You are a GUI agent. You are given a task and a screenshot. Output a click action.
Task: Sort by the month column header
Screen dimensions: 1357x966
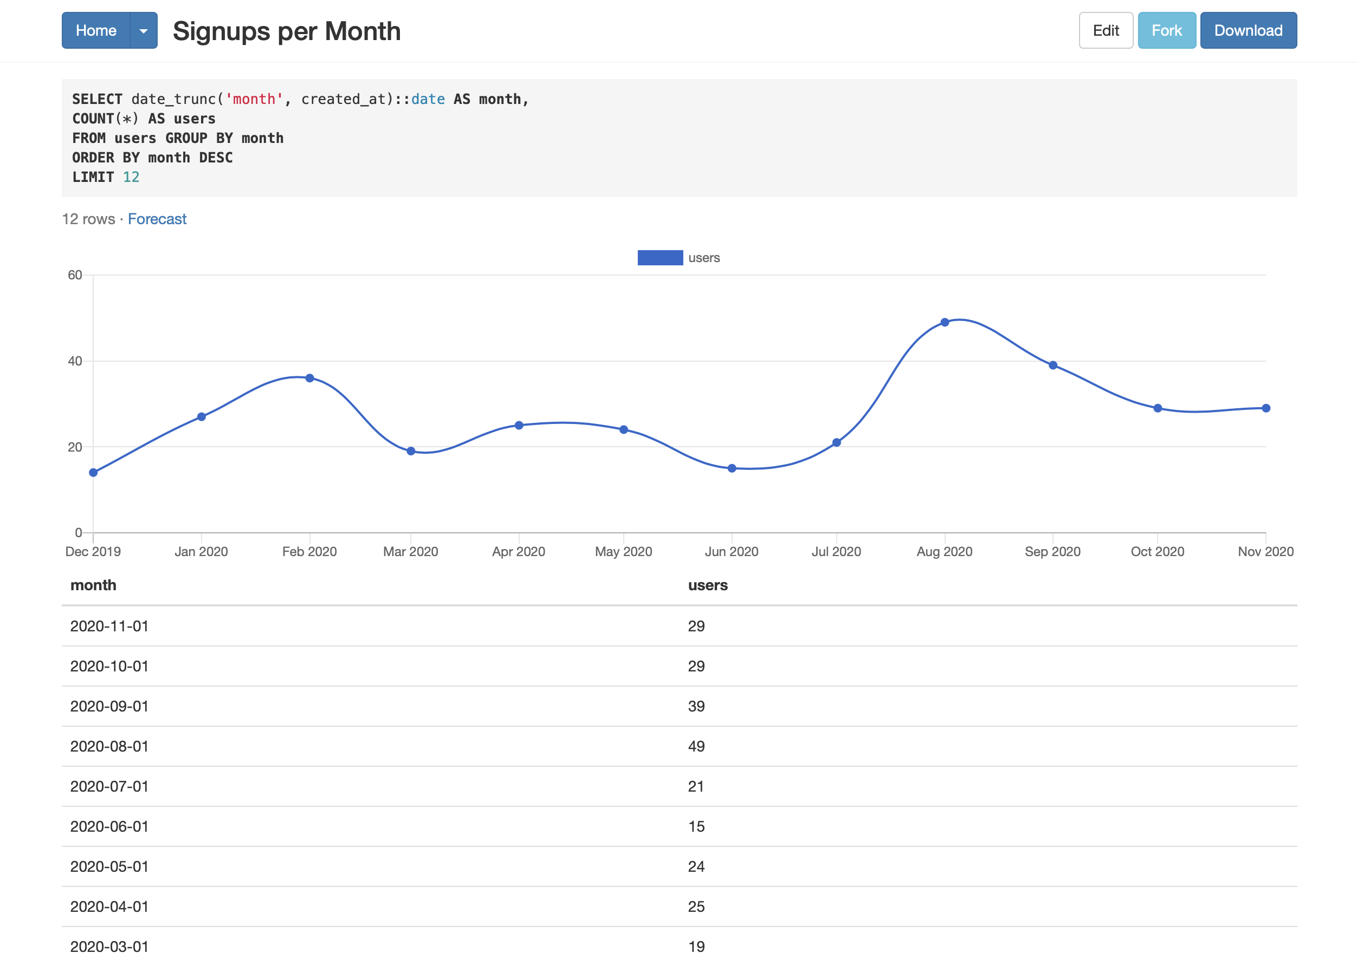click(93, 585)
